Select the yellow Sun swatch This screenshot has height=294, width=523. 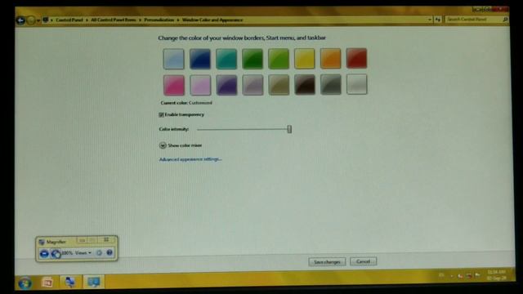pyautogui.click(x=305, y=58)
